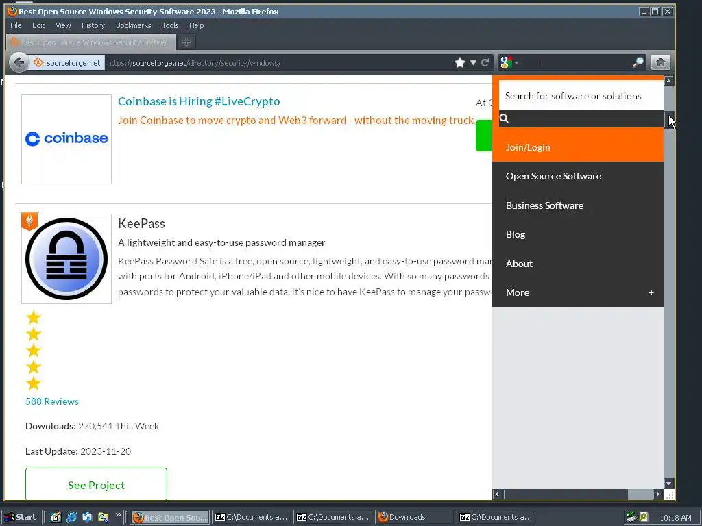
Task: Click the Coinbase logo thumbnail
Action: point(66,138)
